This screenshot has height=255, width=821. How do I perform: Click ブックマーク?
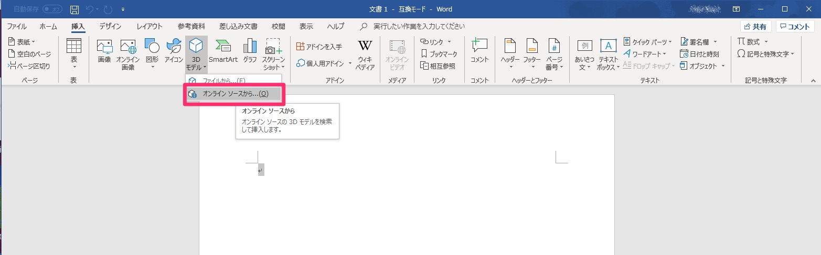[x=439, y=53]
